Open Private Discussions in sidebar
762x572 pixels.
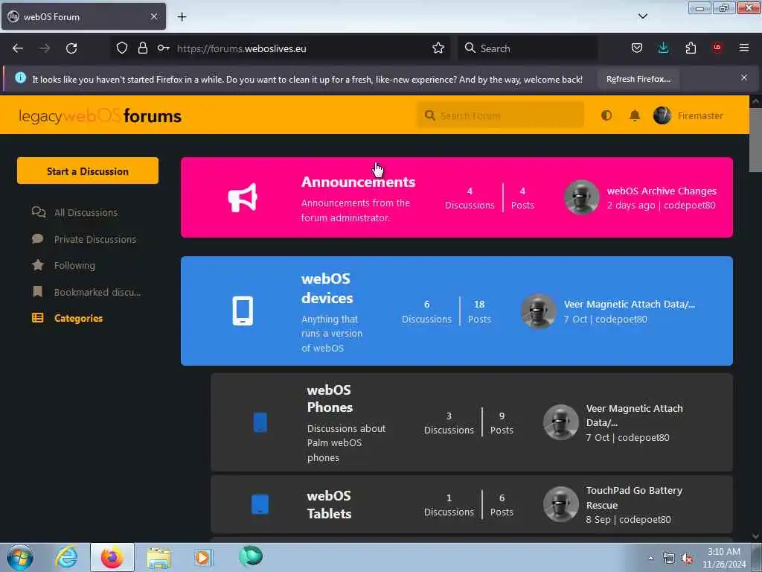pos(95,239)
